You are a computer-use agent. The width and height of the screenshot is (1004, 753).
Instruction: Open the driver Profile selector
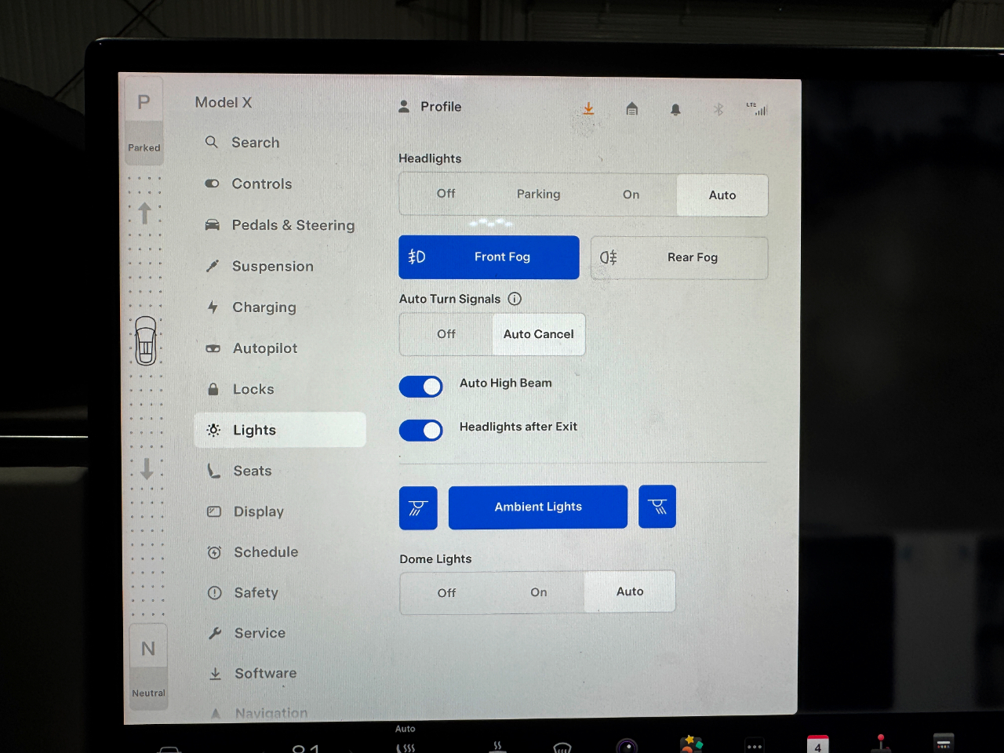click(431, 107)
